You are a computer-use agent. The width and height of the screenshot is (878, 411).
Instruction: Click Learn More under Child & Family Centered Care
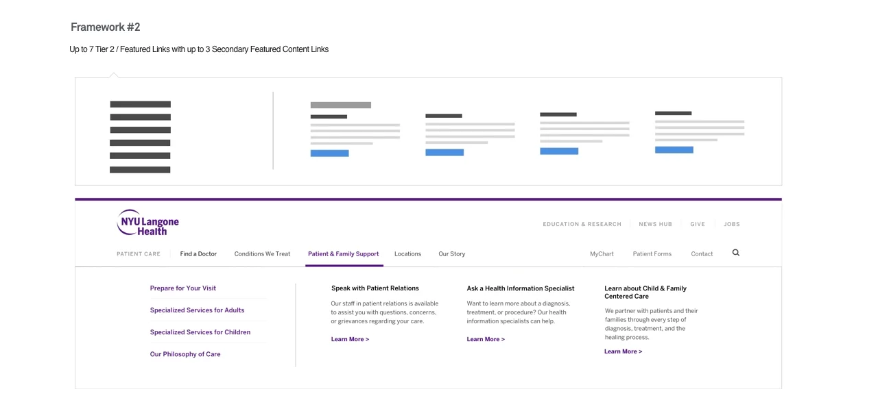[623, 351]
